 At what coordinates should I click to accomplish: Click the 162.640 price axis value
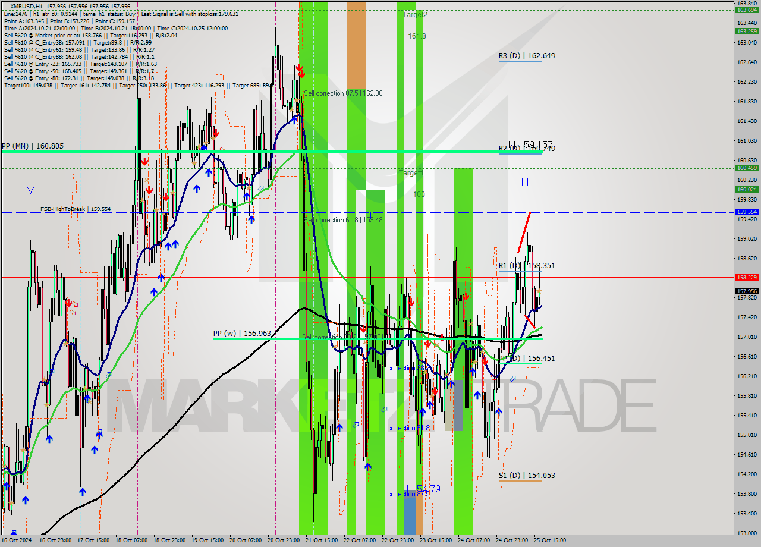[x=746, y=62]
